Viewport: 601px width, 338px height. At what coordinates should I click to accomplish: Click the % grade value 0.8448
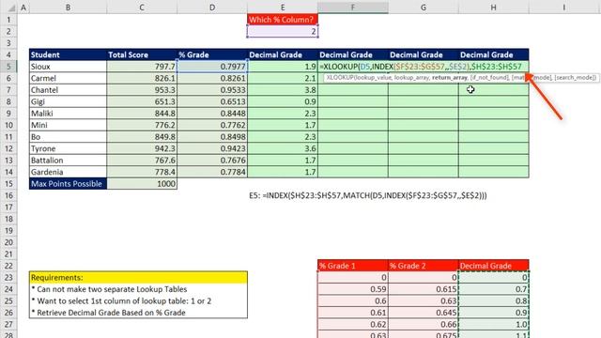click(212, 114)
